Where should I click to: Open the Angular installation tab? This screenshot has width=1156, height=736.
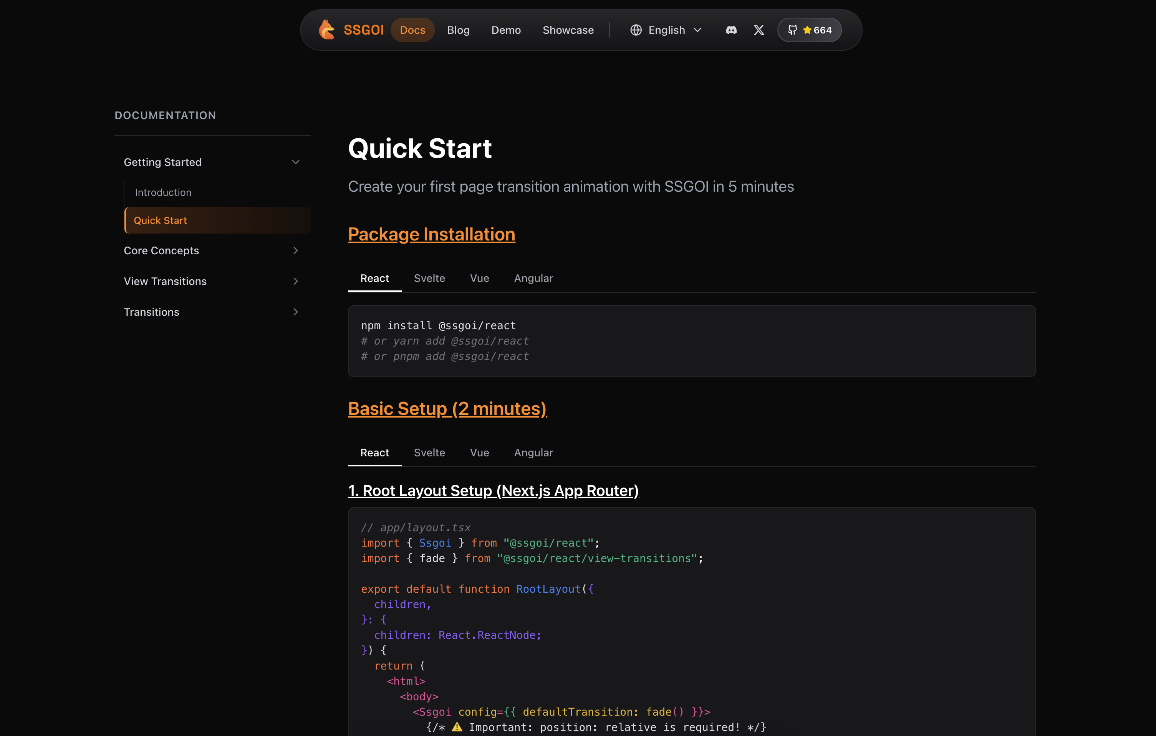tap(533, 278)
